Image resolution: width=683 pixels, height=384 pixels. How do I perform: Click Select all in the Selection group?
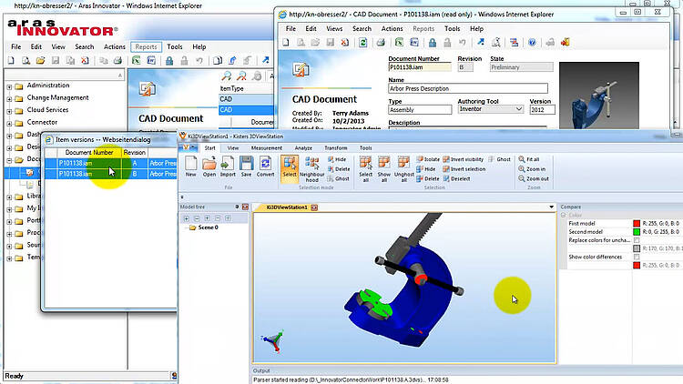coord(365,169)
